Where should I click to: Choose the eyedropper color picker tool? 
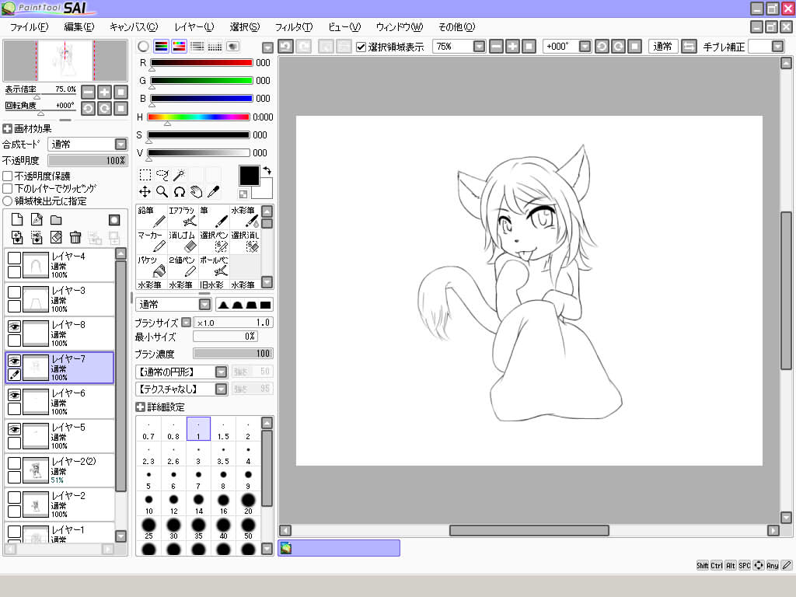pyautogui.click(x=213, y=191)
